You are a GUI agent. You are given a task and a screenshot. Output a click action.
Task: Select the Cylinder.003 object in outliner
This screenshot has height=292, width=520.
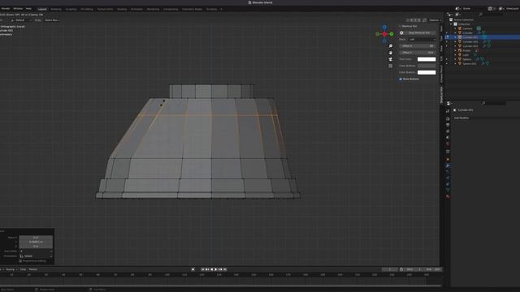pos(470,46)
